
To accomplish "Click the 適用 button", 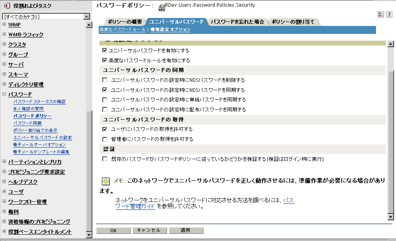I will coord(186,230).
